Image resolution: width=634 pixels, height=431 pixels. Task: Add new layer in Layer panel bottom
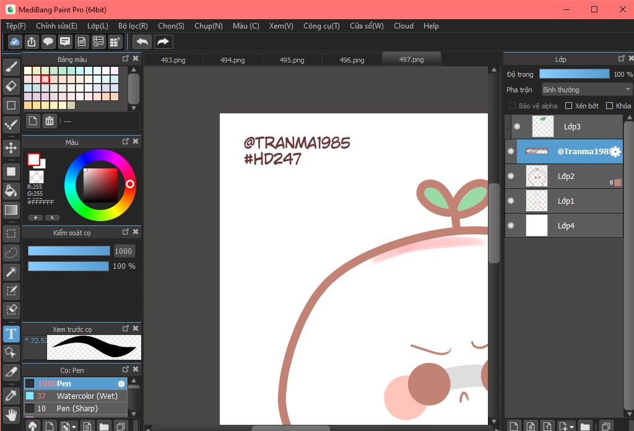coord(514,426)
